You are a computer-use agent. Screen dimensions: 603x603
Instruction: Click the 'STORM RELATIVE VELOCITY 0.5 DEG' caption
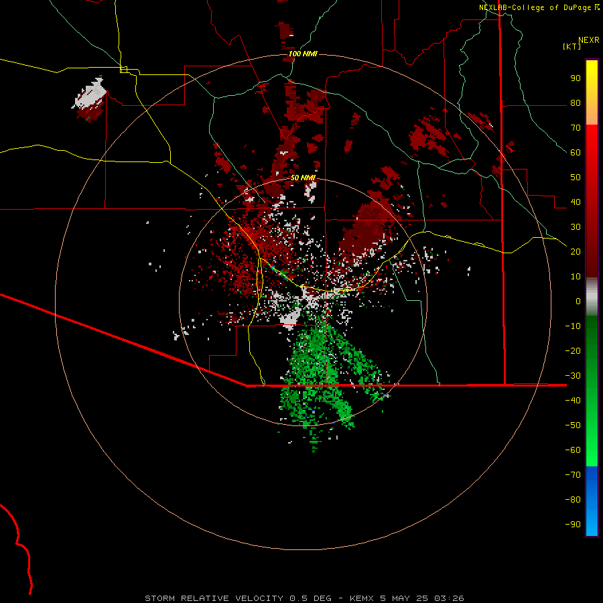point(238,598)
